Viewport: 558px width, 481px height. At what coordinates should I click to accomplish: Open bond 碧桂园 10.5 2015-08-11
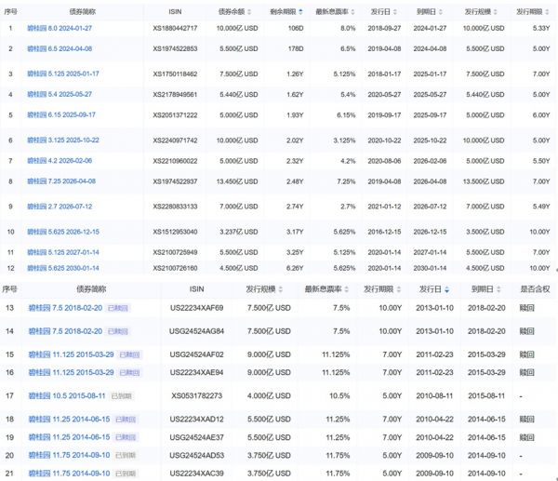67,396
